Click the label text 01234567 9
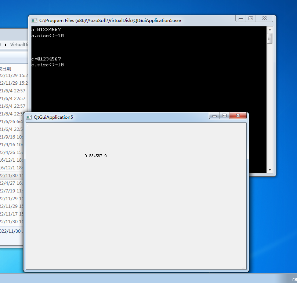 (96, 156)
